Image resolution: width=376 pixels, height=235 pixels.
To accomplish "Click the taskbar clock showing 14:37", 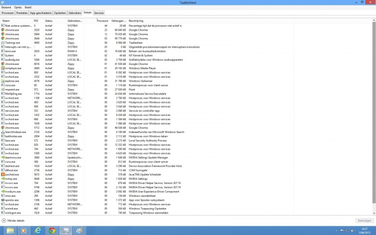I will click(x=364, y=231).
